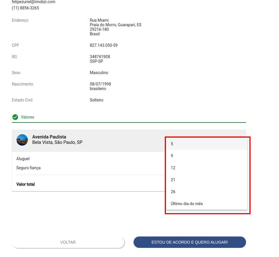Click the 'CPF' field label

tap(15, 45)
